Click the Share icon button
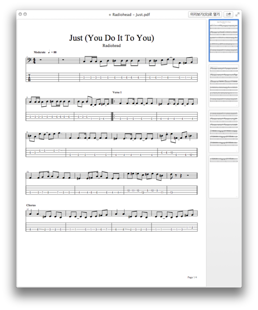The image size is (258, 310). [x=228, y=15]
